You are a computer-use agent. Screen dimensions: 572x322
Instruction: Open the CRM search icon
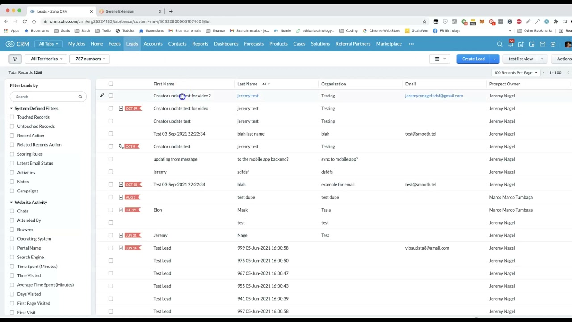500,44
